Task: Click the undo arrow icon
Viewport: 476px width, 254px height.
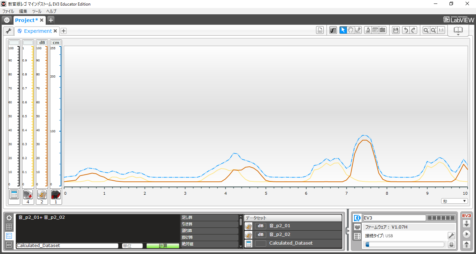Action: click(405, 30)
